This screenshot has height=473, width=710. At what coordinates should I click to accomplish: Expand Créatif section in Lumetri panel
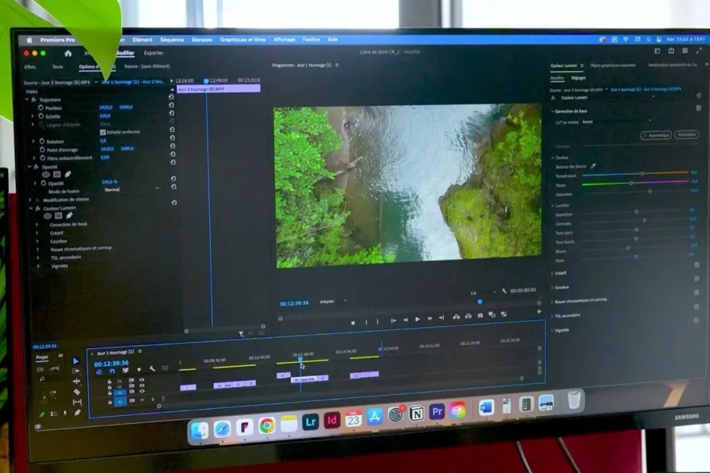(552, 273)
